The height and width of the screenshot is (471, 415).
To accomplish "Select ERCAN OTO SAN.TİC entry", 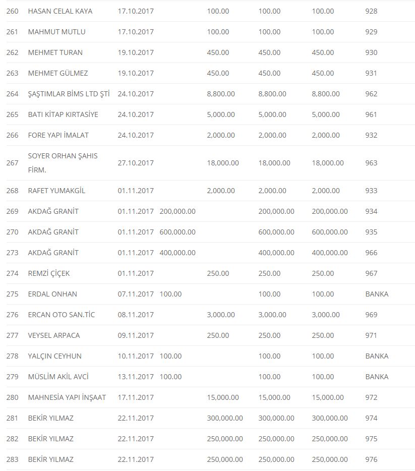I will pyautogui.click(x=61, y=315).
